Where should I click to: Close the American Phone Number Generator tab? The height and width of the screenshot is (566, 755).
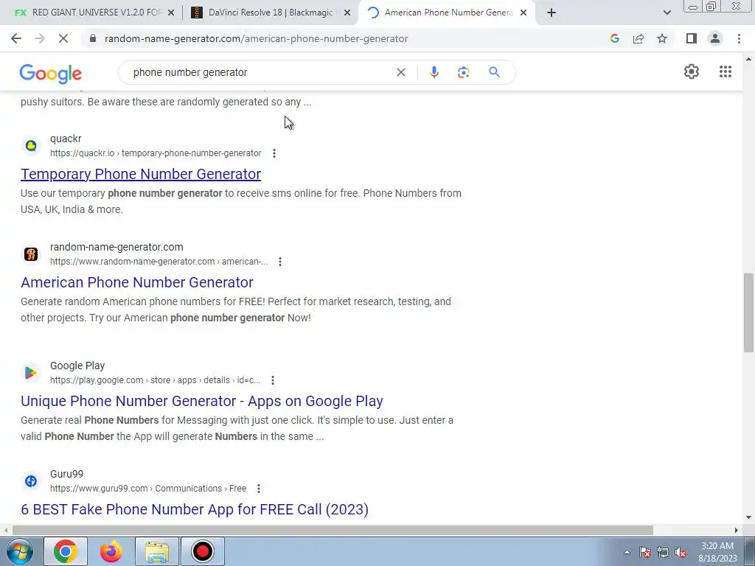pyautogui.click(x=523, y=13)
